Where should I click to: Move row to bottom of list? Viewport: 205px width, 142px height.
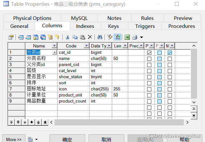click(45, 122)
